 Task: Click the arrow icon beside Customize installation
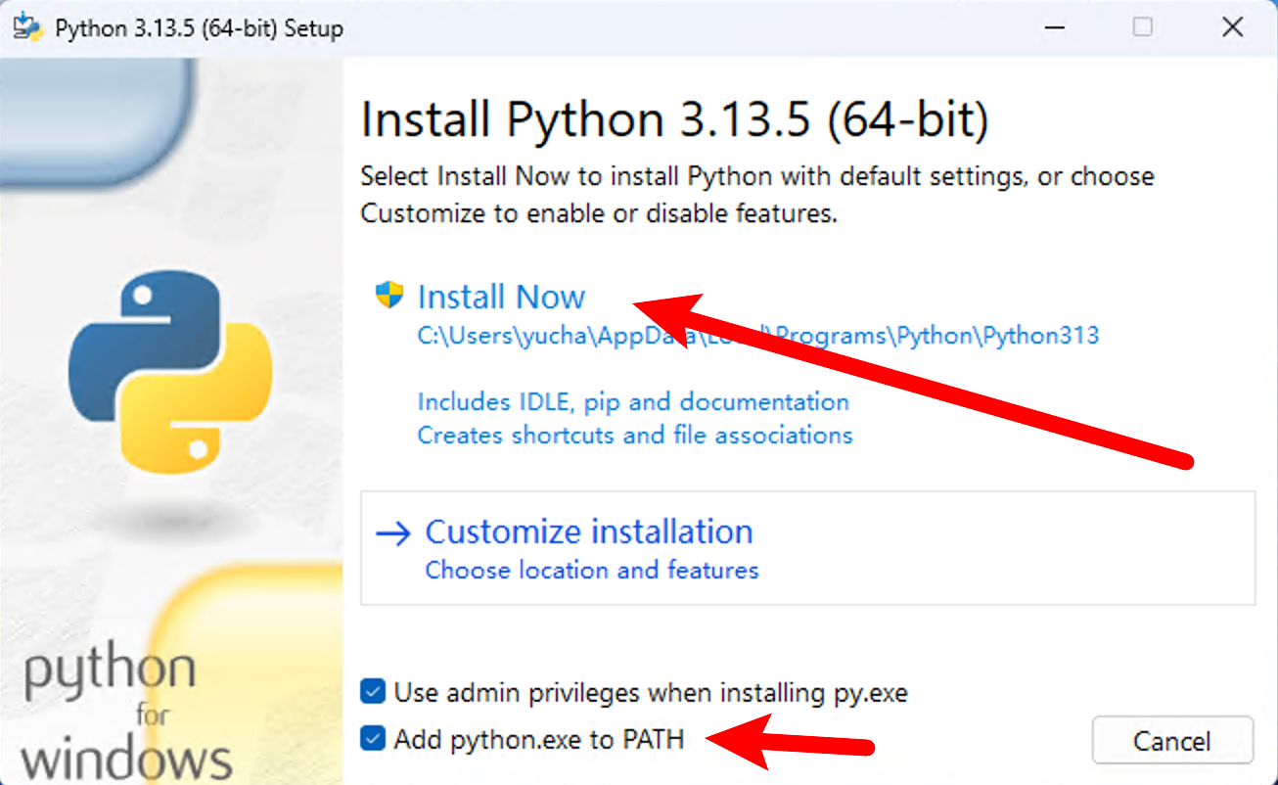(x=394, y=533)
